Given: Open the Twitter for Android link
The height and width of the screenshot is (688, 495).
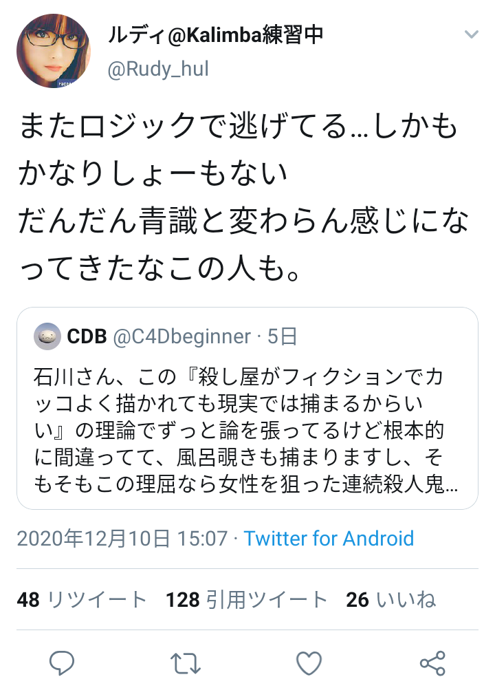Looking at the screenshot, I should pos(329,539).
